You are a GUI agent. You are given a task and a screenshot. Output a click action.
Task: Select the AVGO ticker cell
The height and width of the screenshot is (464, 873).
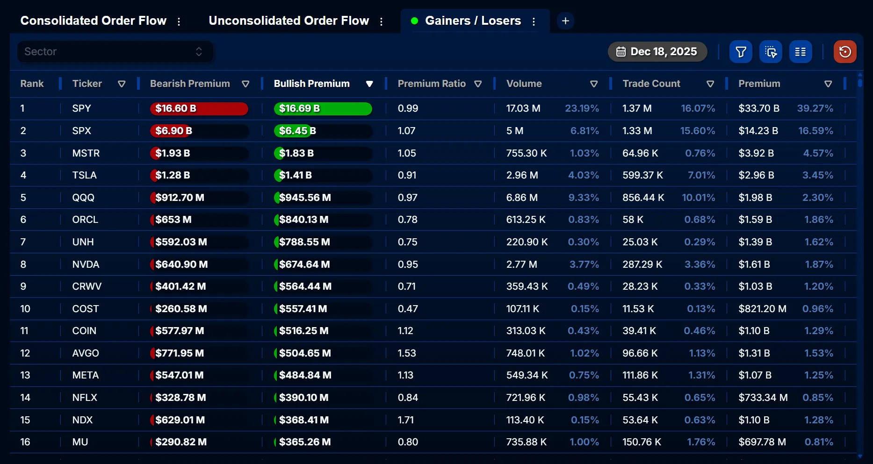coord(86,353)
